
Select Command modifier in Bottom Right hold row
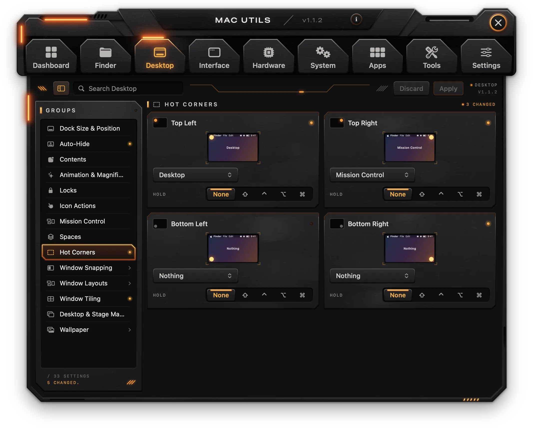pos(479,295)
